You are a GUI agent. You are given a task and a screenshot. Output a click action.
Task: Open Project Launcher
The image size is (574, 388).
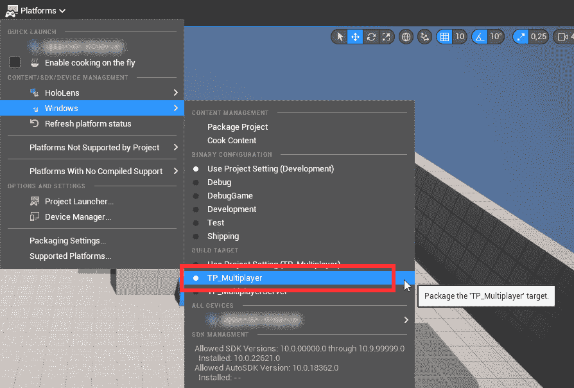pos(92,202)
